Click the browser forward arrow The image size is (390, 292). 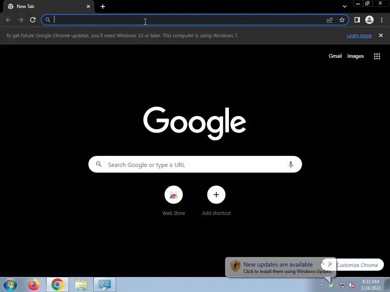(x=21, y=20)
